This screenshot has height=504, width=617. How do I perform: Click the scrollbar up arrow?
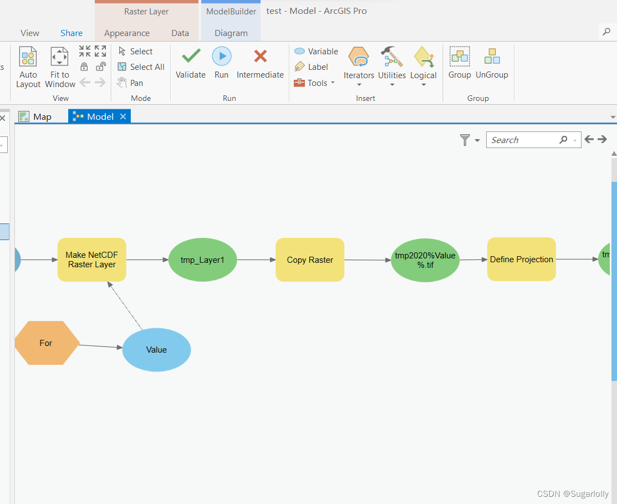point(614,154)
